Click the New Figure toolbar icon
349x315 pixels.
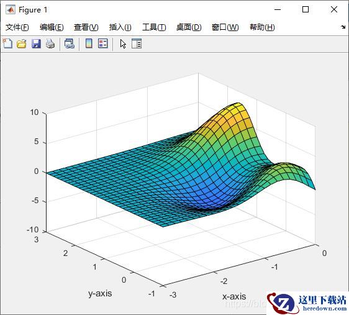7,43
